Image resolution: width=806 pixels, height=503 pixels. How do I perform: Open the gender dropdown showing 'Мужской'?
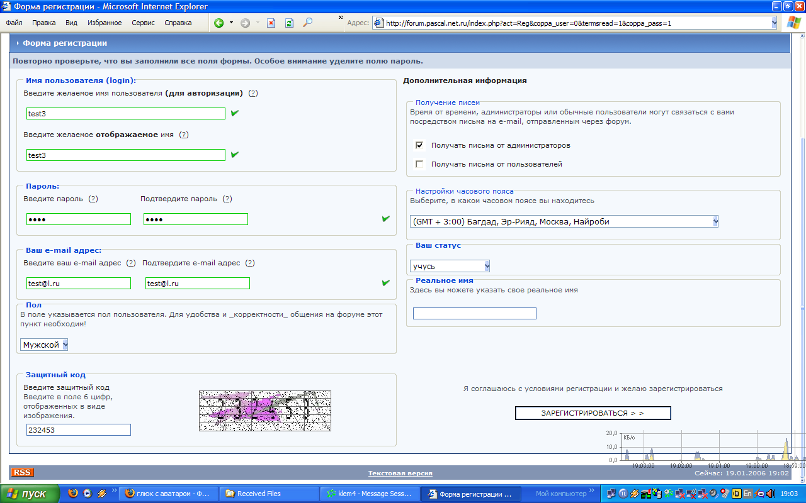tap(65, 345)
